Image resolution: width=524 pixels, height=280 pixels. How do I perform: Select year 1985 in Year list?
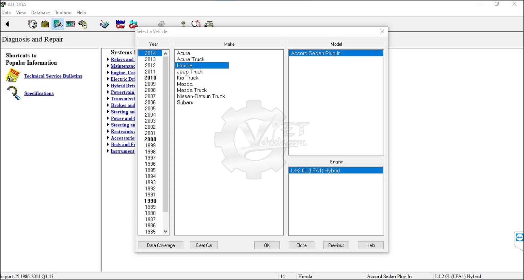[150, 232]
